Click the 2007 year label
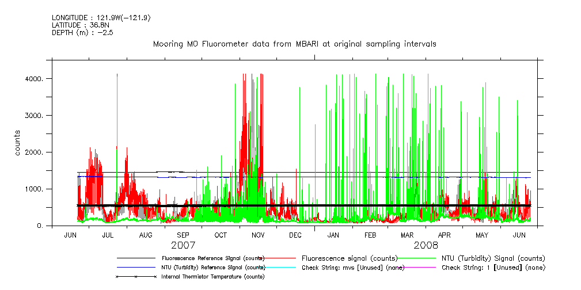Image resolution: width=581 pixels, height=290 pixels. [183, 245]
